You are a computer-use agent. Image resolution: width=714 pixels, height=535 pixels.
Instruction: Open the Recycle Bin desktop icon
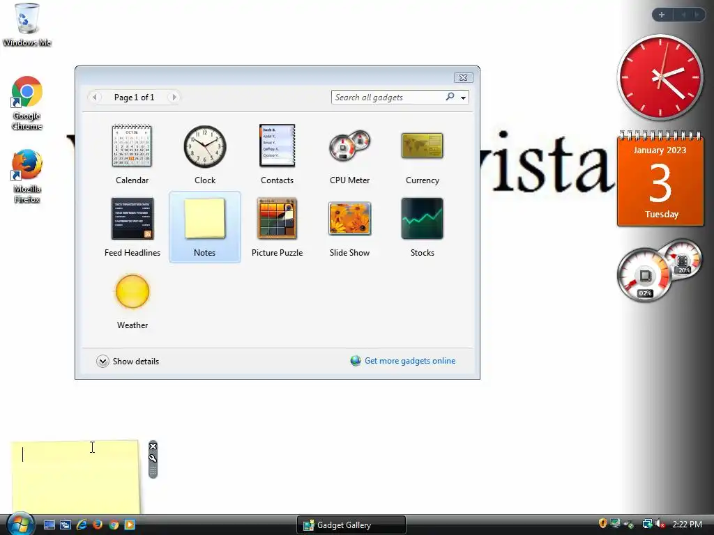coord(27,24)
